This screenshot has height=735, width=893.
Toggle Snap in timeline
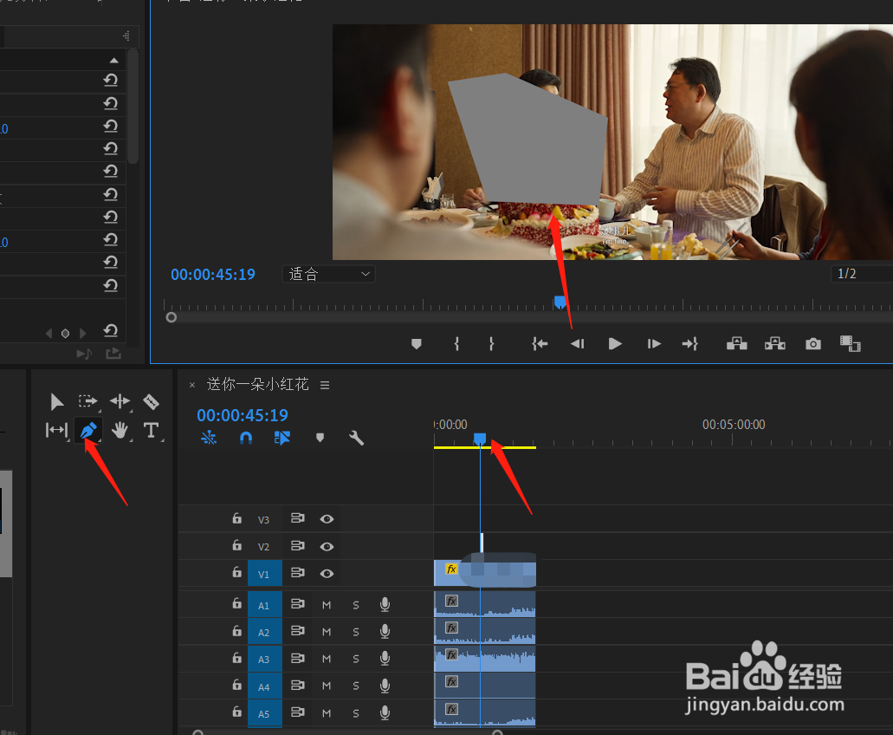point(246,438)
